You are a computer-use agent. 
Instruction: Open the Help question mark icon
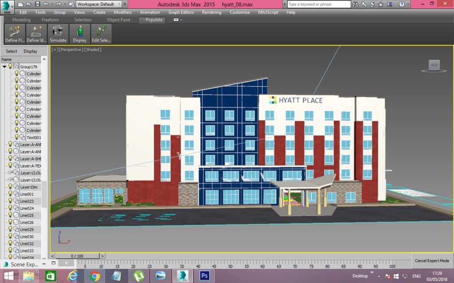[x=402, y=4]
